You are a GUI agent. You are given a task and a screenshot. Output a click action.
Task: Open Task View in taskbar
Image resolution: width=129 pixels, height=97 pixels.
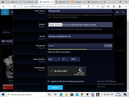coord(55,94)
